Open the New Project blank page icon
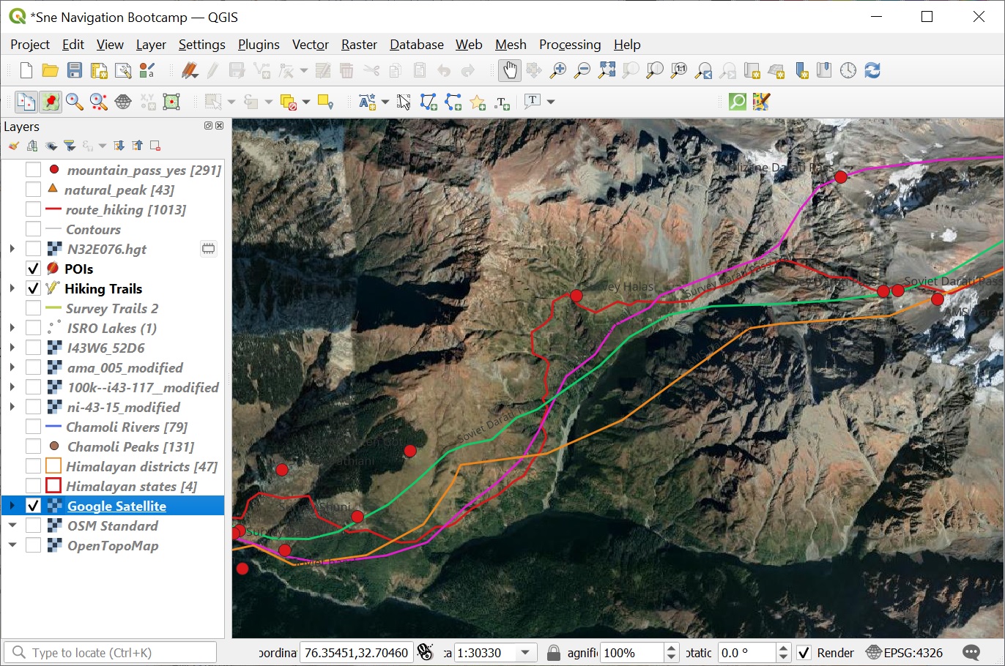 click(26, 70)
